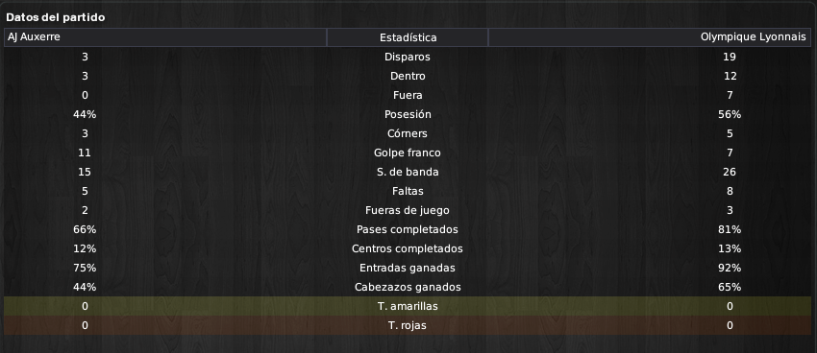Select the Fuera statistic row
The width and height of the screenshot is (817, 353).
[408, 95]
